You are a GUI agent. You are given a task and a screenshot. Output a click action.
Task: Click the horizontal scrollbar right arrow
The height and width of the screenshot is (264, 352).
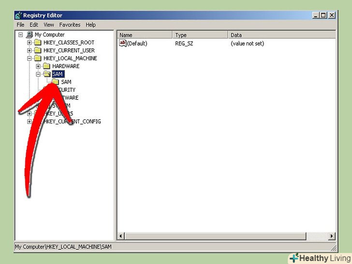pos(332,236)
